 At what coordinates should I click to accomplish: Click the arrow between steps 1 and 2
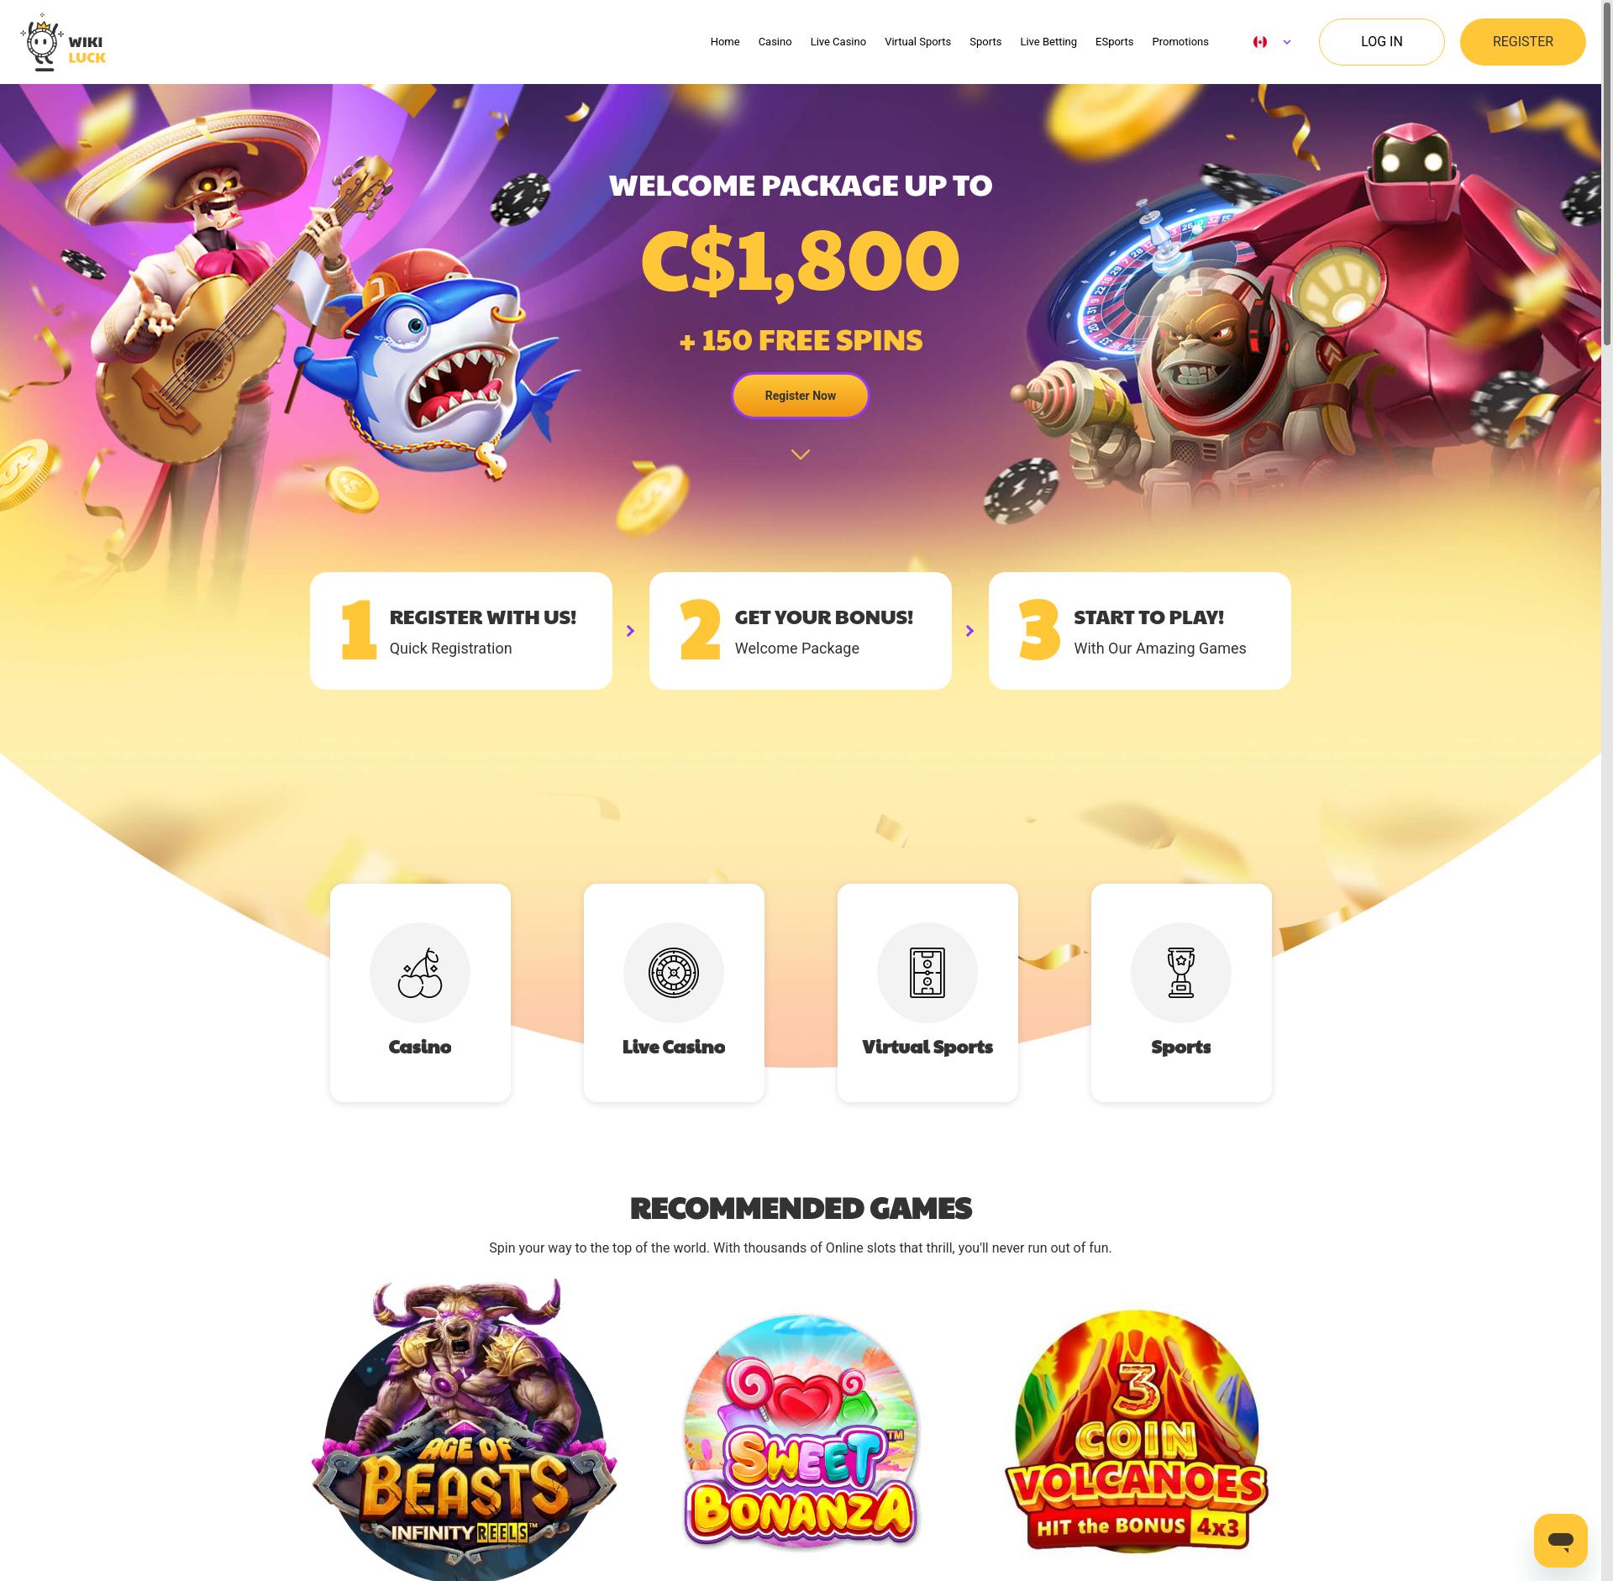(x=630, y=631)
